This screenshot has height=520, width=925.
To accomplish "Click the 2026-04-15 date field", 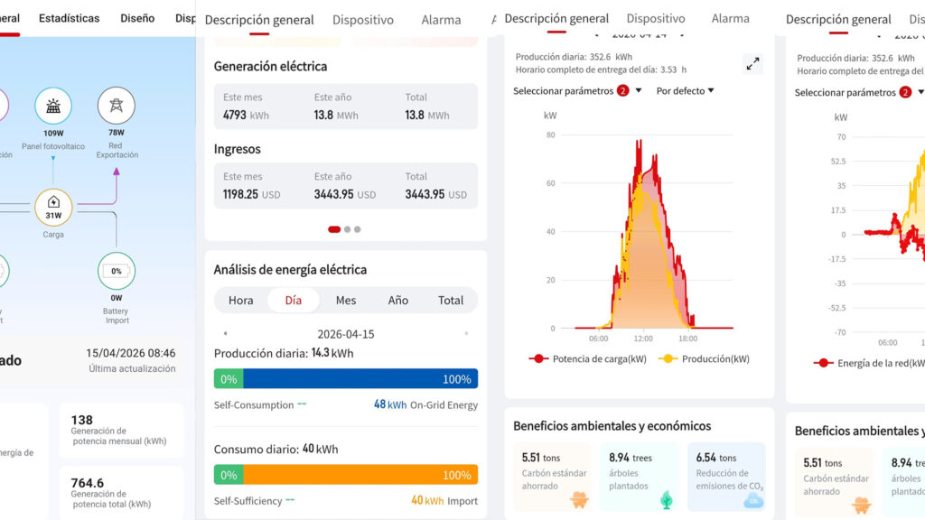I will (x=346, y=334).
